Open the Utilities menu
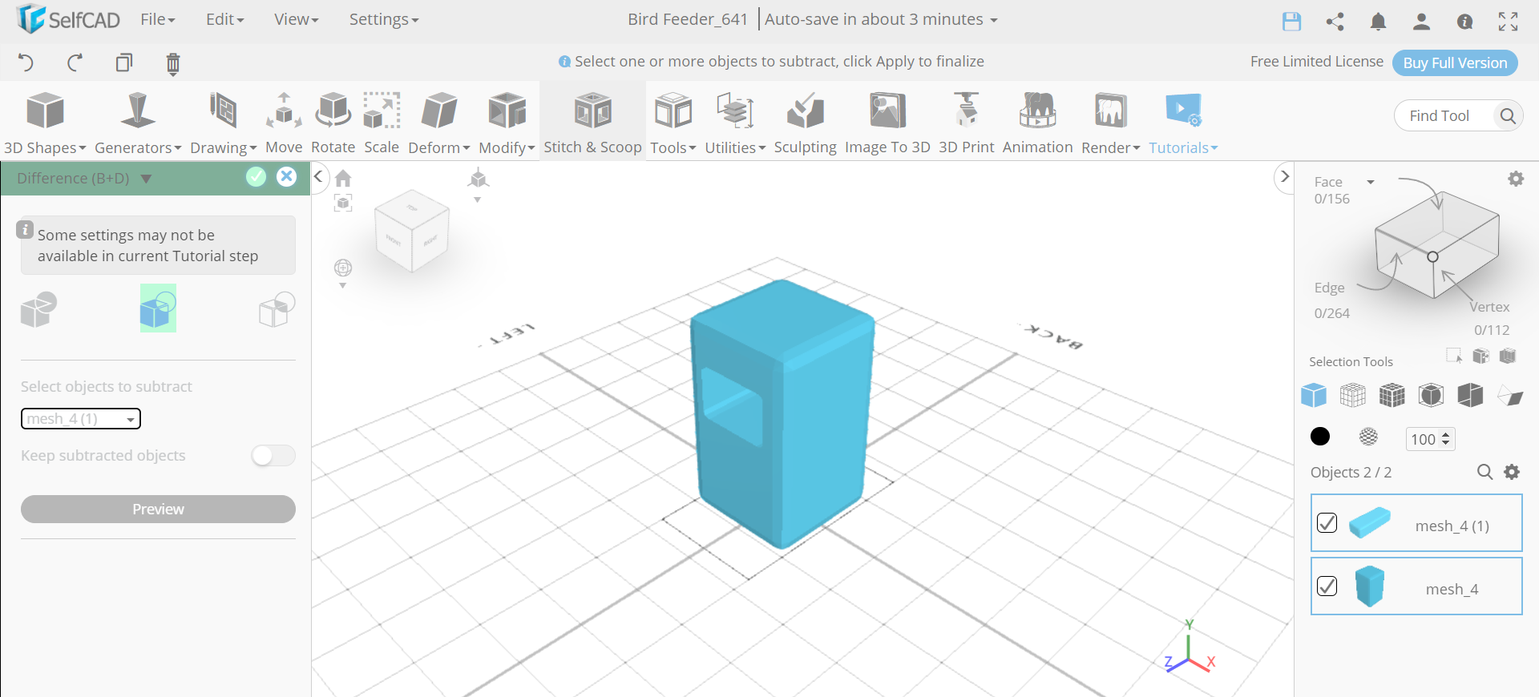The height and width of the screenshot is (697, 1539). point(735,122)
